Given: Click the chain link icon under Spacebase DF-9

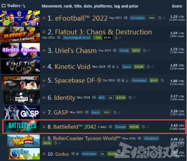Looking at the screenshot, I should click(44, 85).
